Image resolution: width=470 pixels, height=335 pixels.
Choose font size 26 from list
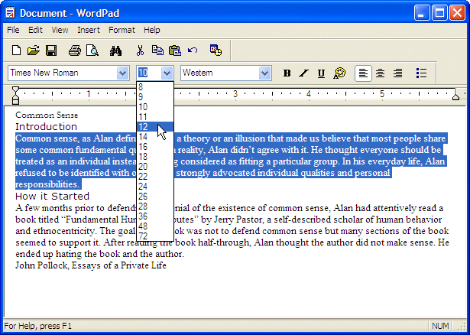155,196
